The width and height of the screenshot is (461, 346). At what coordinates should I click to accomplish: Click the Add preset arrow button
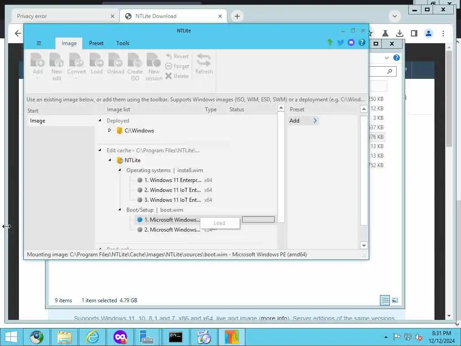pyautogui.click(x=315, y=121)
